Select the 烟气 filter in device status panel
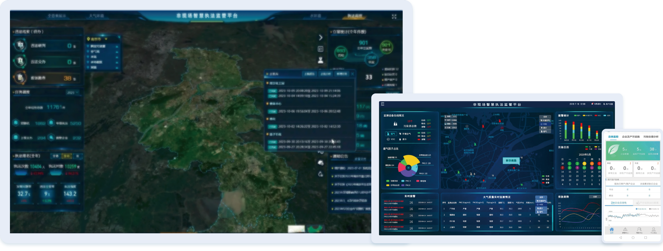 point(391,134)
